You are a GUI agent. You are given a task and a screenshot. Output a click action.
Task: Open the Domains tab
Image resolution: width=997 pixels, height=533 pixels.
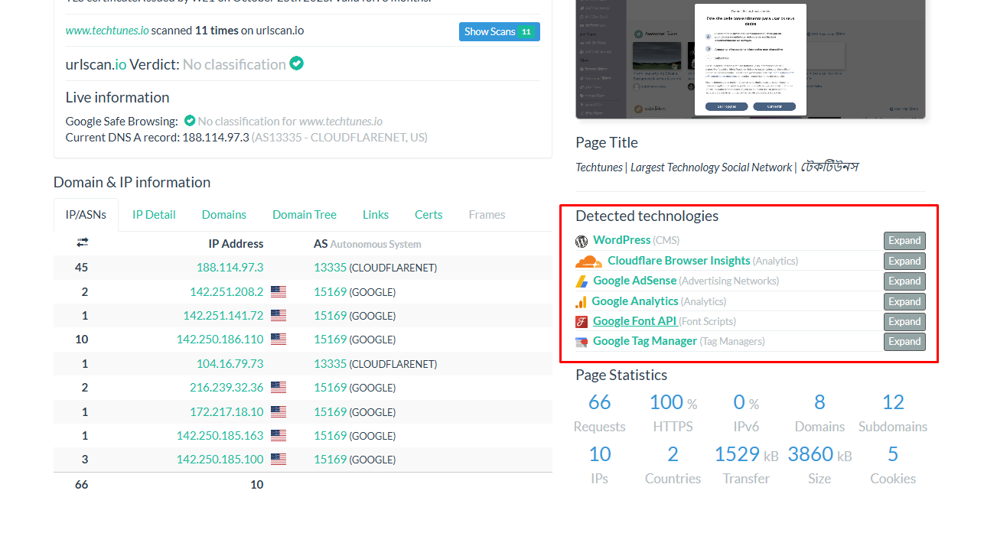224,215
